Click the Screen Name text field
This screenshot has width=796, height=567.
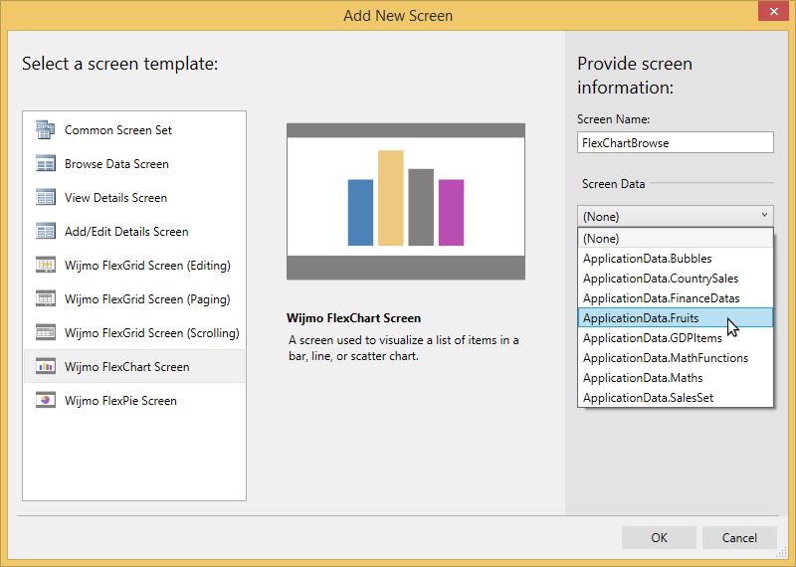click(x=675, y=143)
